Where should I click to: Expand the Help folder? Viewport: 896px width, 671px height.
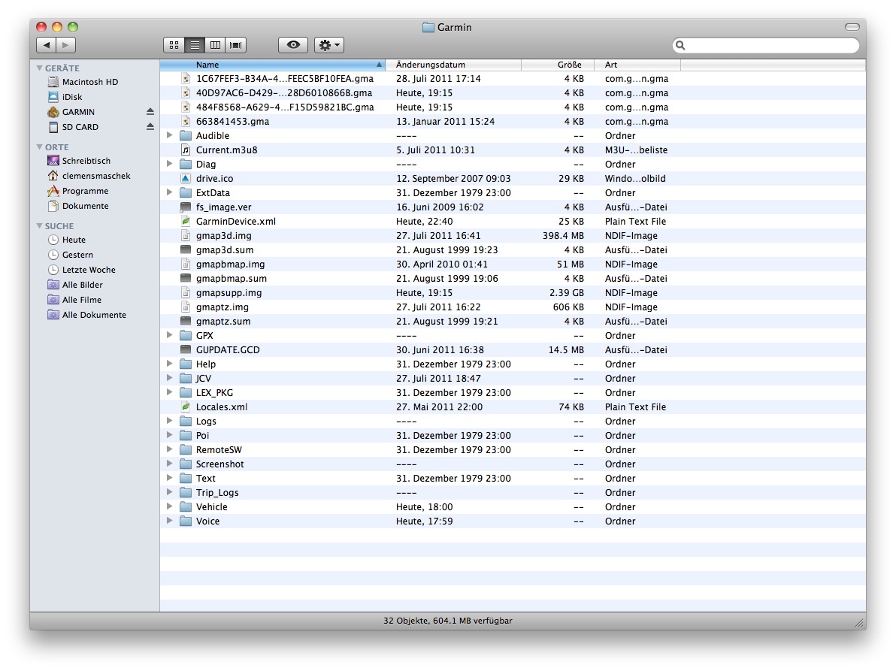(170, 364)
